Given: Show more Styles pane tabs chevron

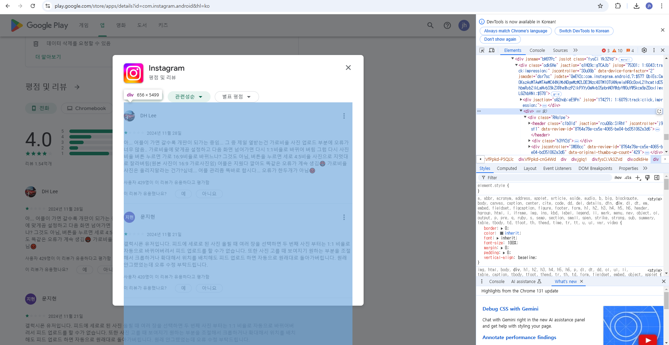Looking at the screenshot, I should click(x=645, y=168).
